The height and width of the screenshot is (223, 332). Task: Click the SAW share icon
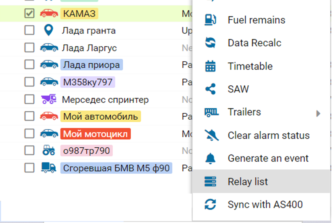tap(211, 89)
